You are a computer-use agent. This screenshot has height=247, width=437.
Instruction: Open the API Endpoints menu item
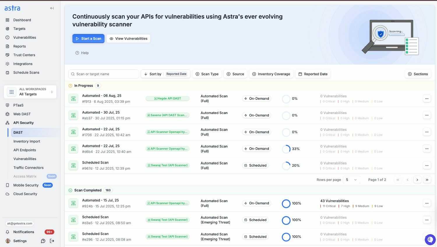(x=24, y=150)
